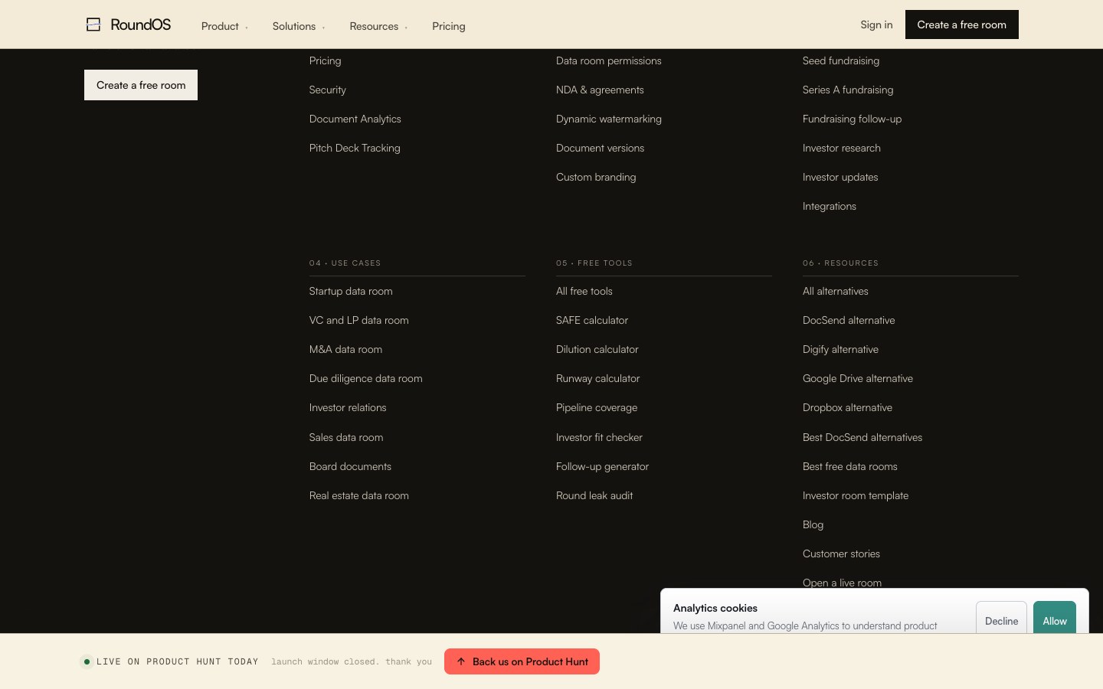Open the Runway calculator link
Screen dimensions: 1103x689
pos(598,378)
